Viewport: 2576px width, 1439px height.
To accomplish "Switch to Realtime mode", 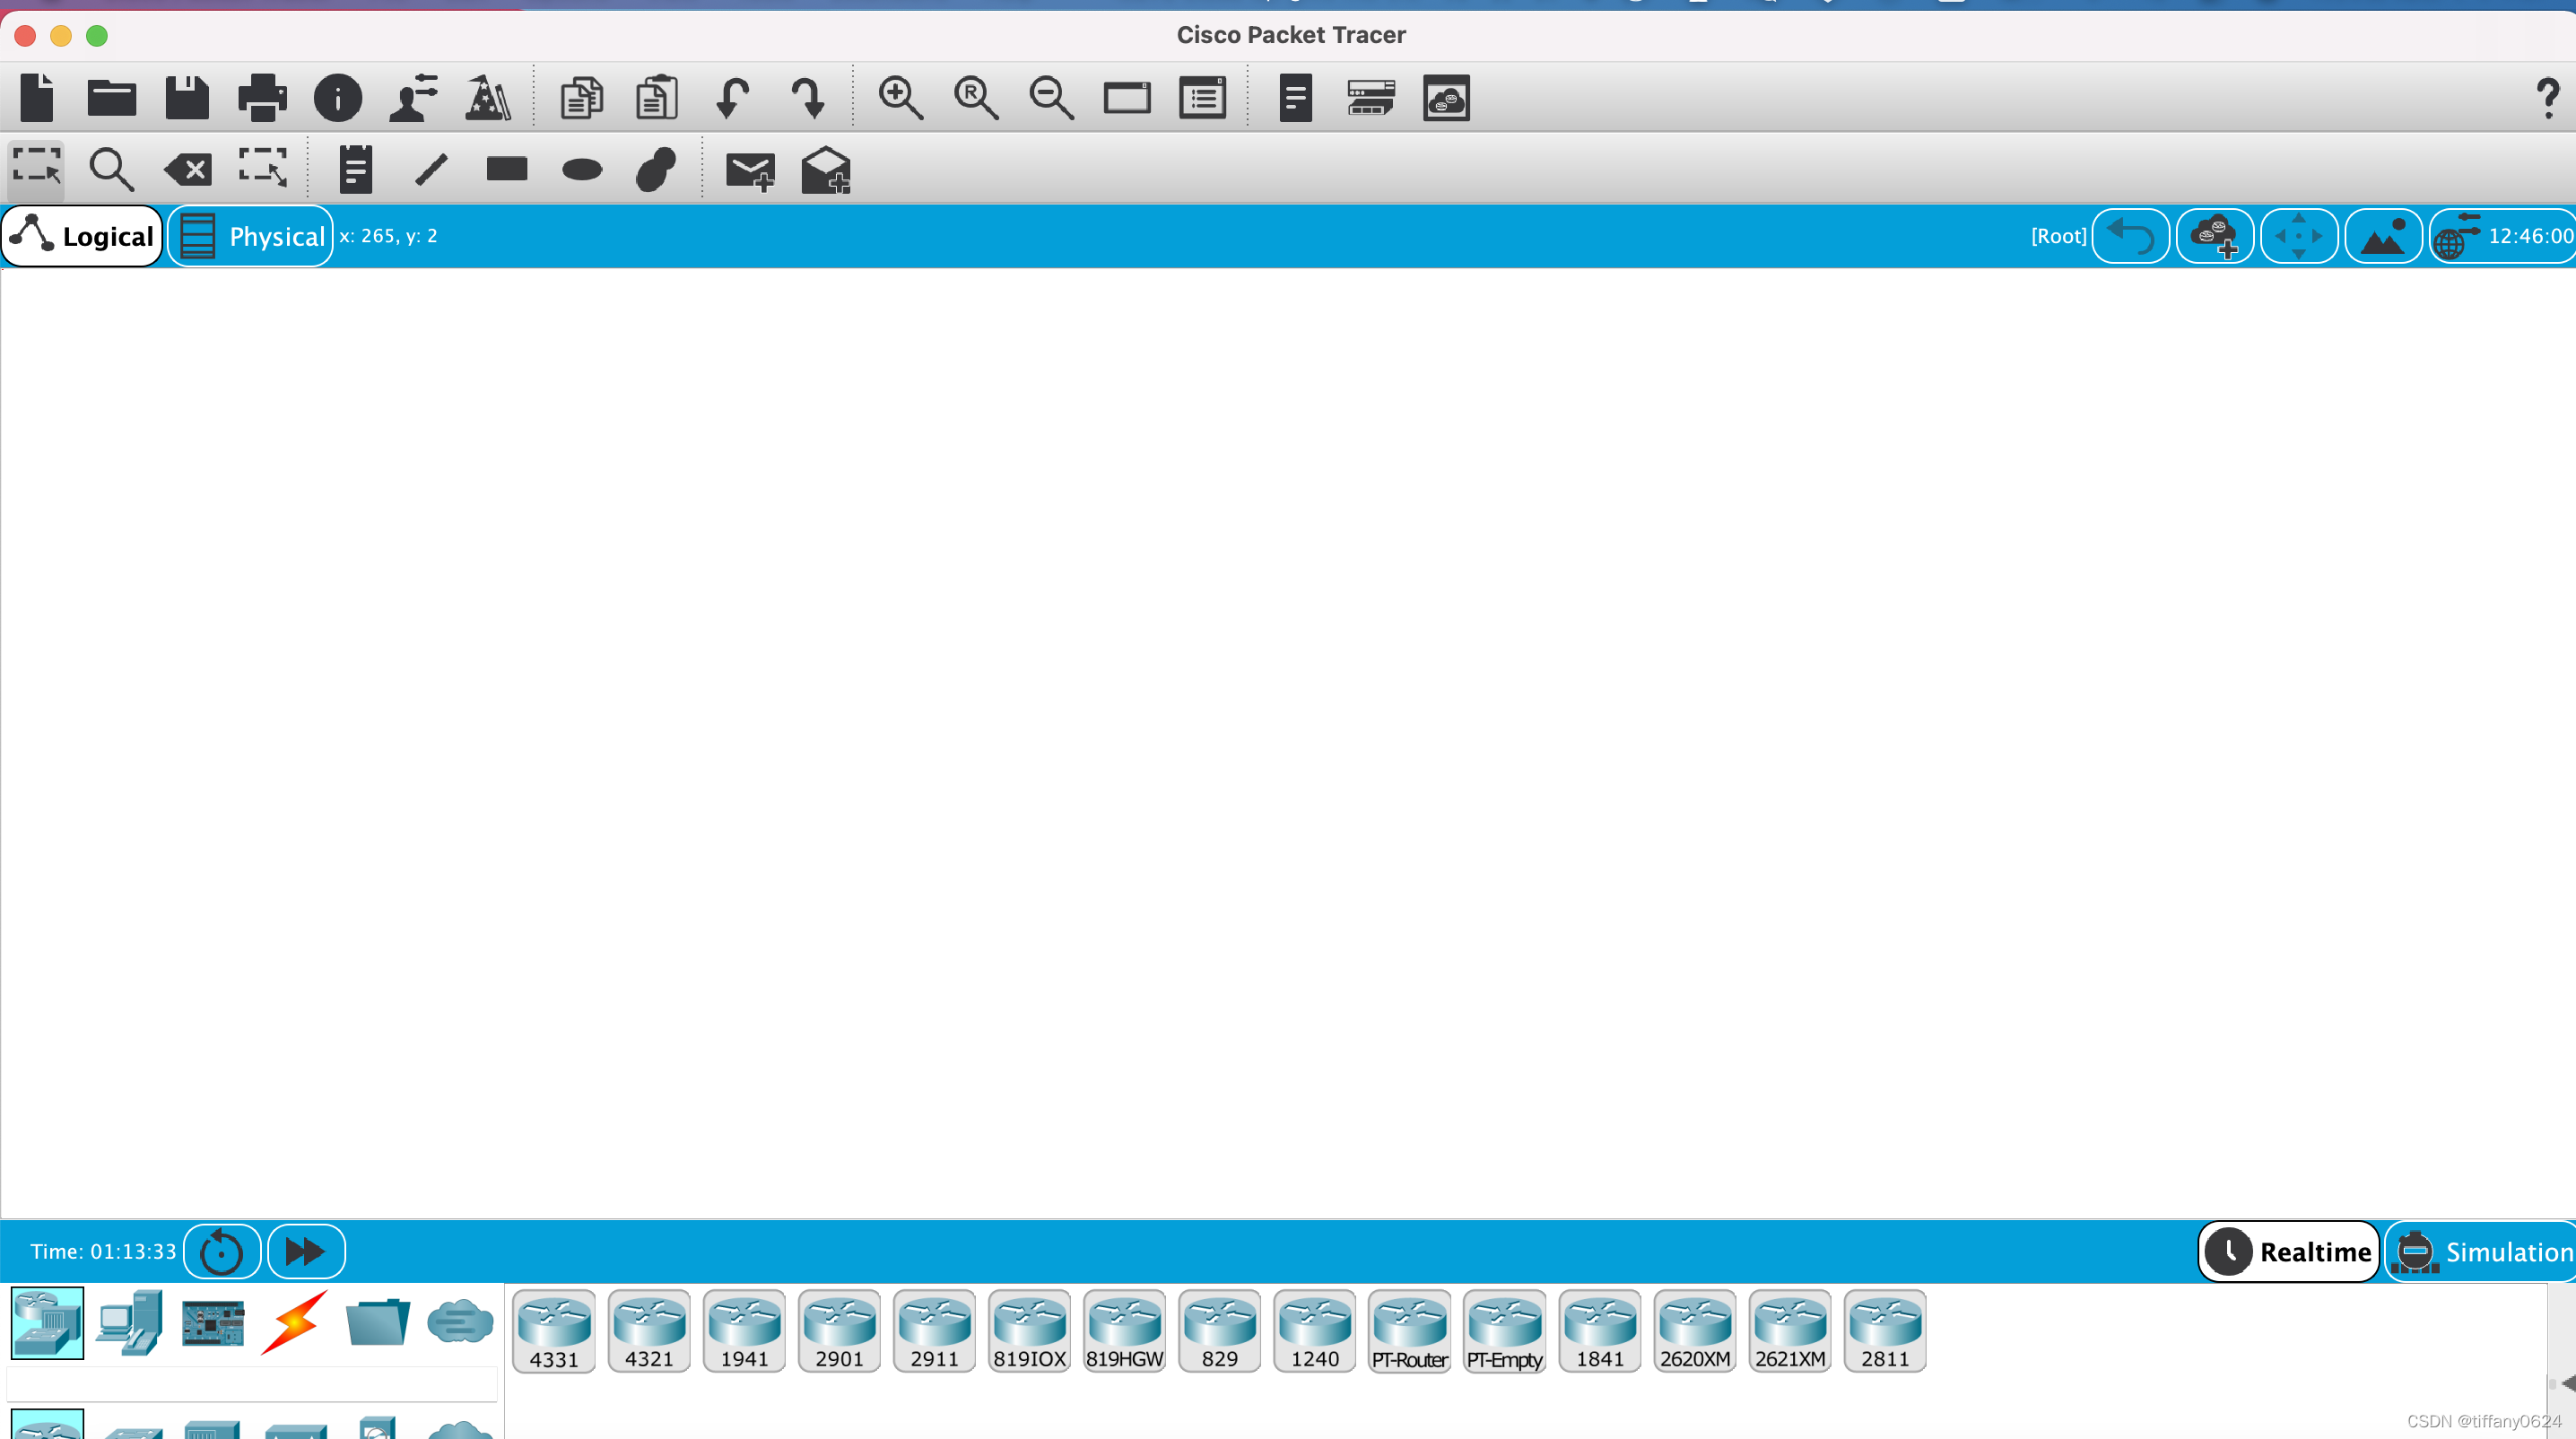I will click(x=2289, y=1252).
